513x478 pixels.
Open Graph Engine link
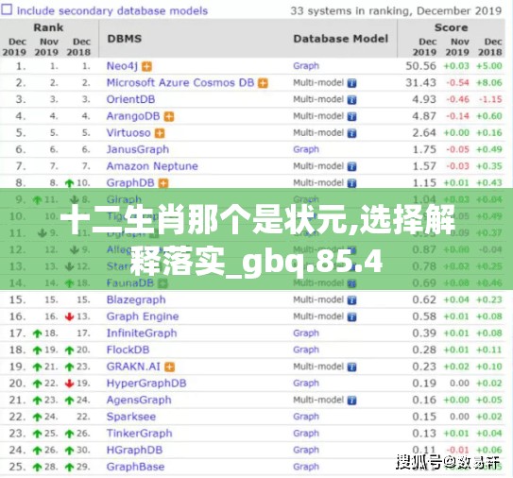click(143, 316)
